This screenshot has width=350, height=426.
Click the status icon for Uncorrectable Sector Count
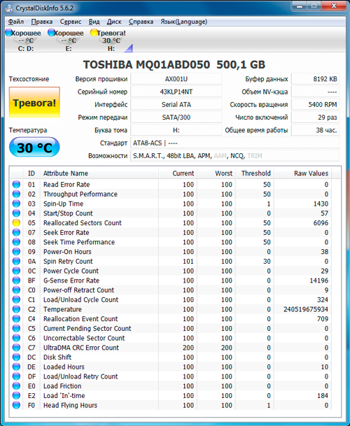point(16,338)
